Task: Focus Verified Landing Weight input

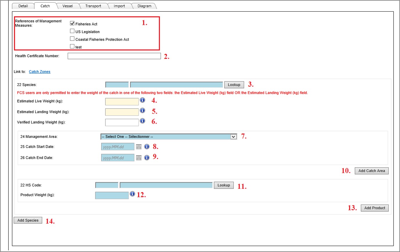Action: [x=122, y=122]
